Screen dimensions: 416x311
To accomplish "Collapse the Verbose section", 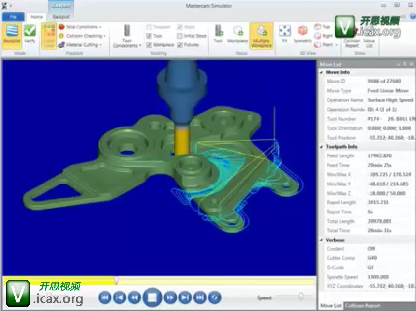I will pyautogui.click(x=321, y=240).
